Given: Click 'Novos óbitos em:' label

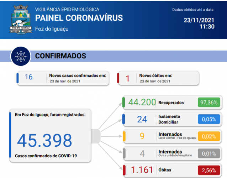Looking at the screenshot, I should point(156,75).
